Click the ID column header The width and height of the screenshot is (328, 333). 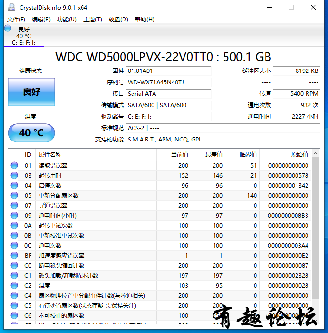click(x=28, y=155)
